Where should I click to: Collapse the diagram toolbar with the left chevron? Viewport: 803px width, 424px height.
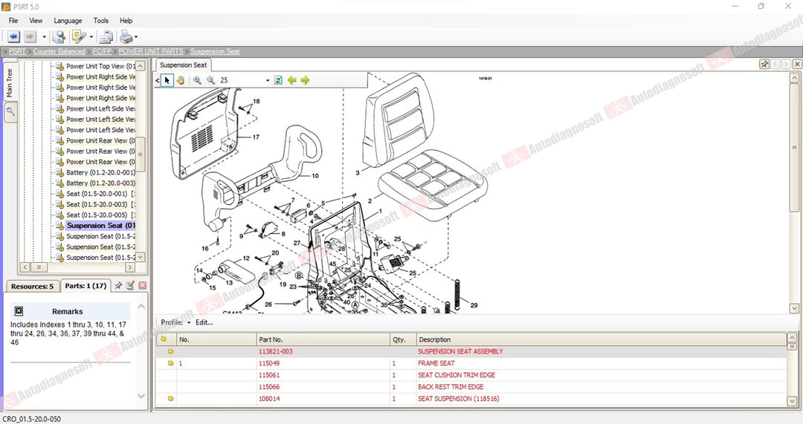point(157,80)
